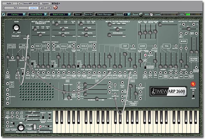The image size is (206, 140).
Task: Click the red RTAS target icon
Action: click(55, 8)
